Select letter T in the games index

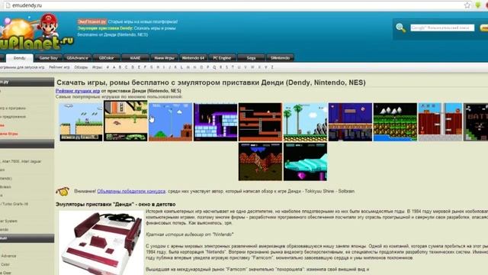point(233,67)
